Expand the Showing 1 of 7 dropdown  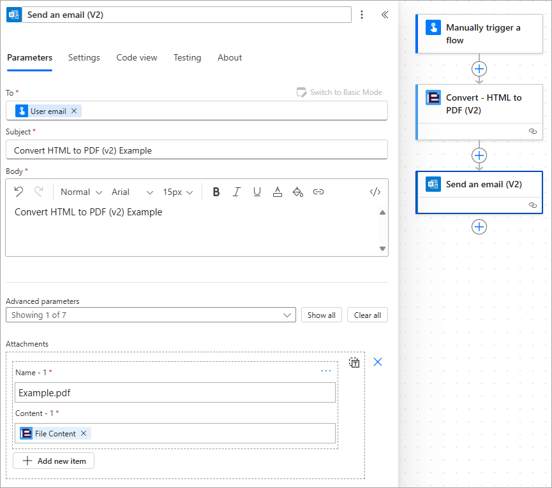coord(151,315)
